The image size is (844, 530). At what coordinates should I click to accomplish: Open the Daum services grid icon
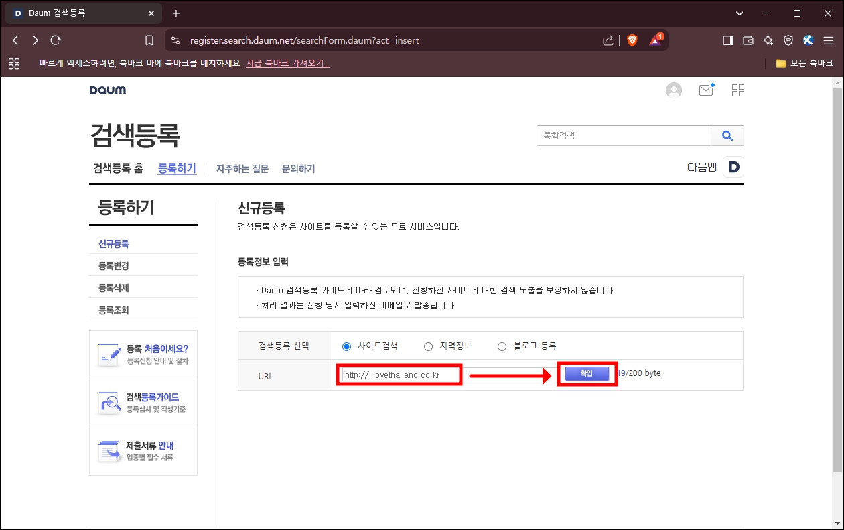click(738, 90)
